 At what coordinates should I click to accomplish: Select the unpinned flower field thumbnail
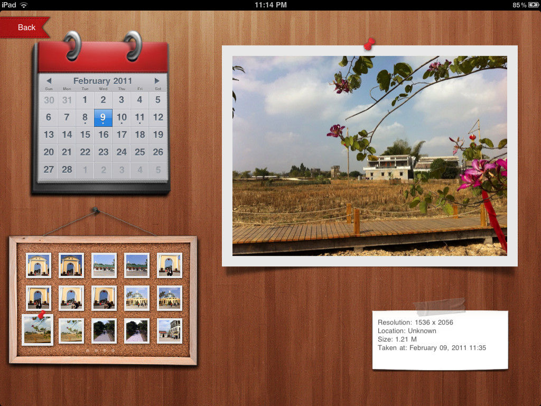71,331
